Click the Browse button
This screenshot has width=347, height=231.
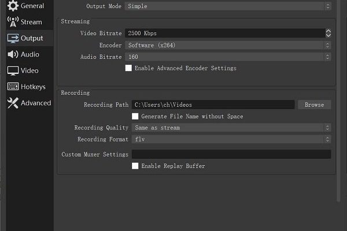[x=314, y=105]
